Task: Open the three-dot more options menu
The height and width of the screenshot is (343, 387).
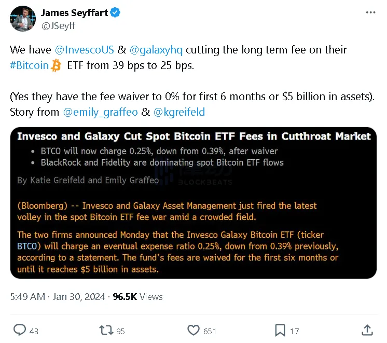Action: [370, 12]
